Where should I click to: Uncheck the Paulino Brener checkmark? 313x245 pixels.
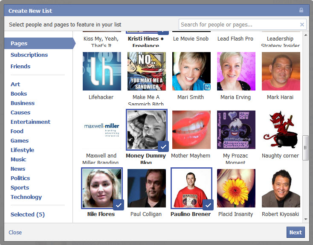pos(208,205)
